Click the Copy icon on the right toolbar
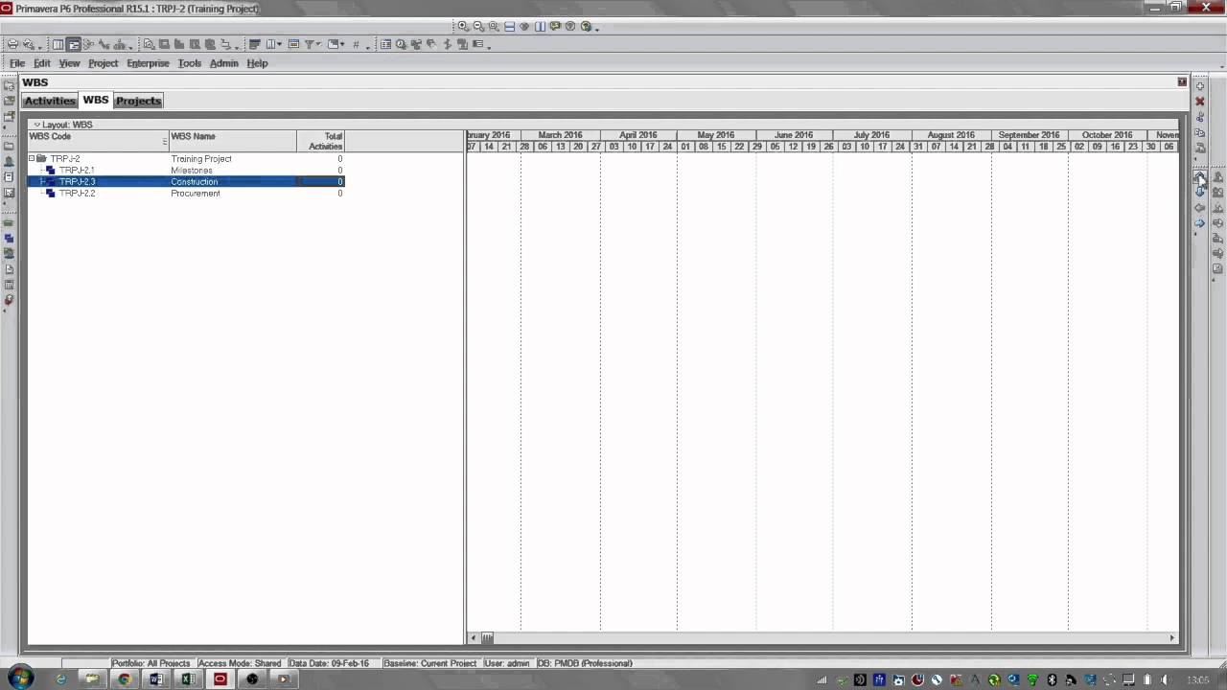This screenshot has height=690, width=1227. tap(1199, 132)
